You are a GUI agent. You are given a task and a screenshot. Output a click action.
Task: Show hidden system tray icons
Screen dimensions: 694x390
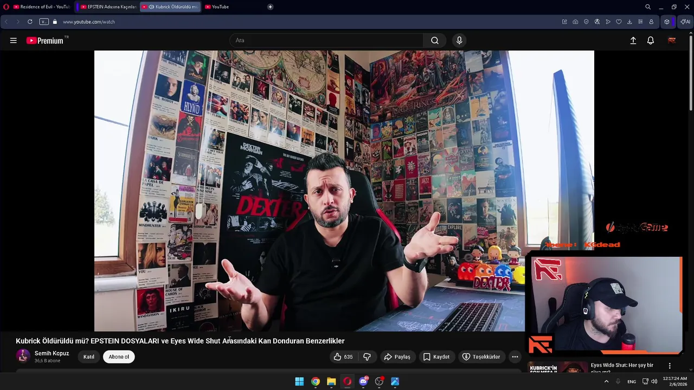click(x=606, y=381)
